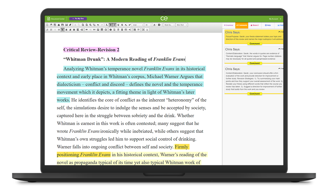Viewport: 327px width, 189px height.
Task: Toggle italic formatting
Action: point(114,25)
